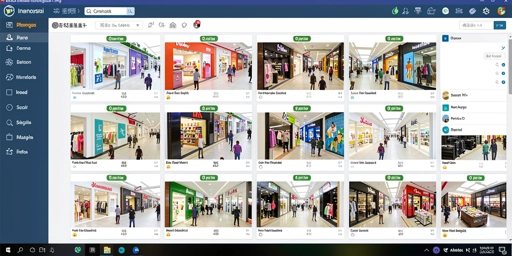Open the colorful profile avatar icon
The width and height of the screenshot is (512, 256).
tap(501, 11)
